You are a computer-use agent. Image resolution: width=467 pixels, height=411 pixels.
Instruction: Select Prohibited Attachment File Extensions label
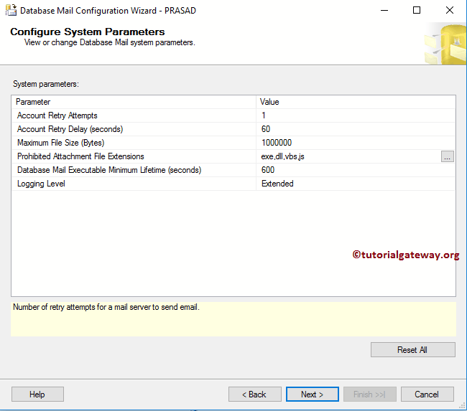tap(80, 156)
